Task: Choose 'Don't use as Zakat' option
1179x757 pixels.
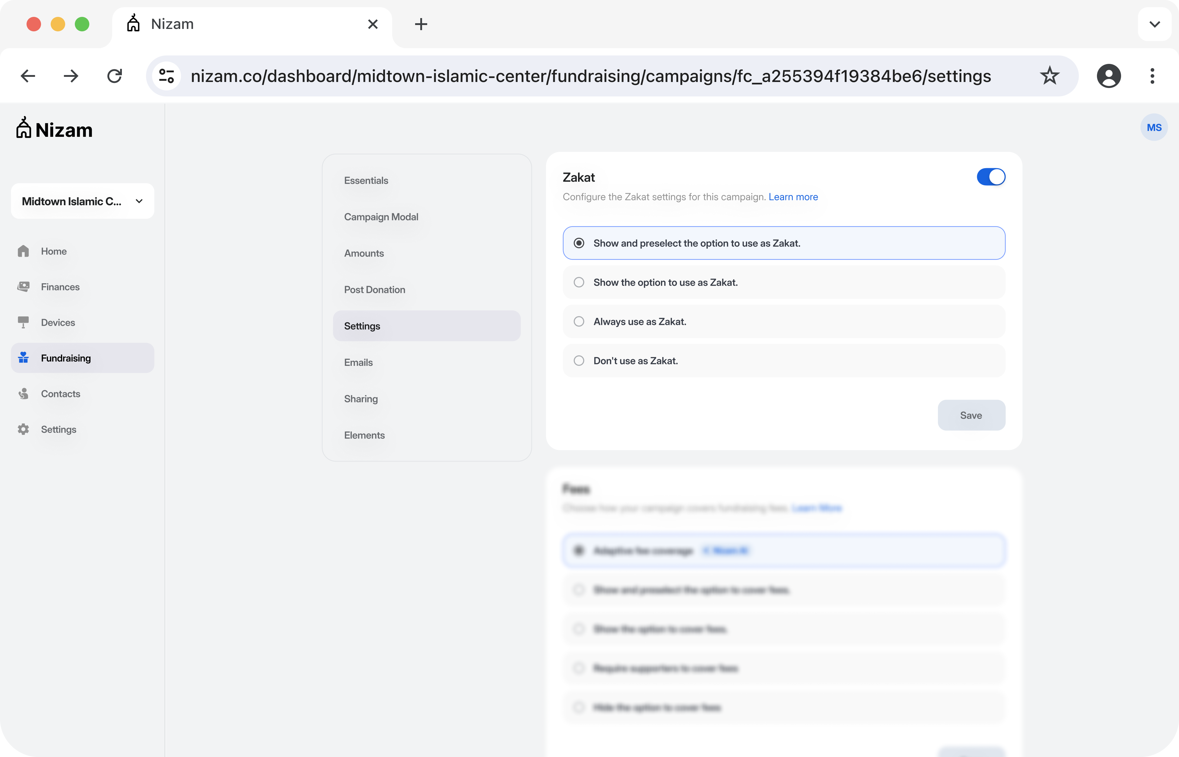Action: pyautogui.click(x=579, y=361)
